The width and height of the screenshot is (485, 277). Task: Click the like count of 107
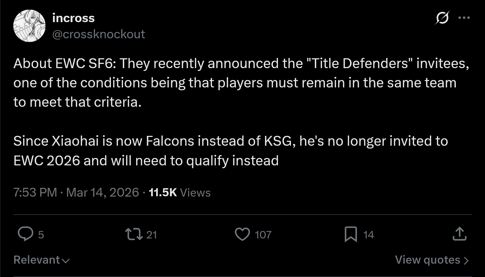click(x=263, y=235)
